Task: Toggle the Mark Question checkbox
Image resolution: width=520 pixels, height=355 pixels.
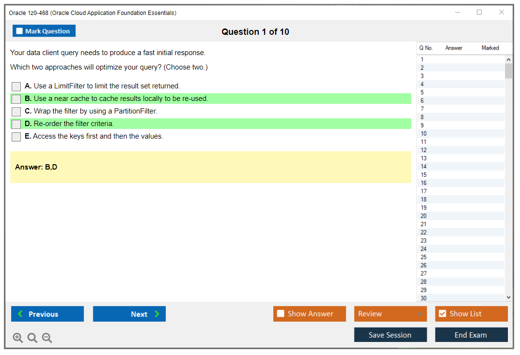Action: [x=19, y=30]
